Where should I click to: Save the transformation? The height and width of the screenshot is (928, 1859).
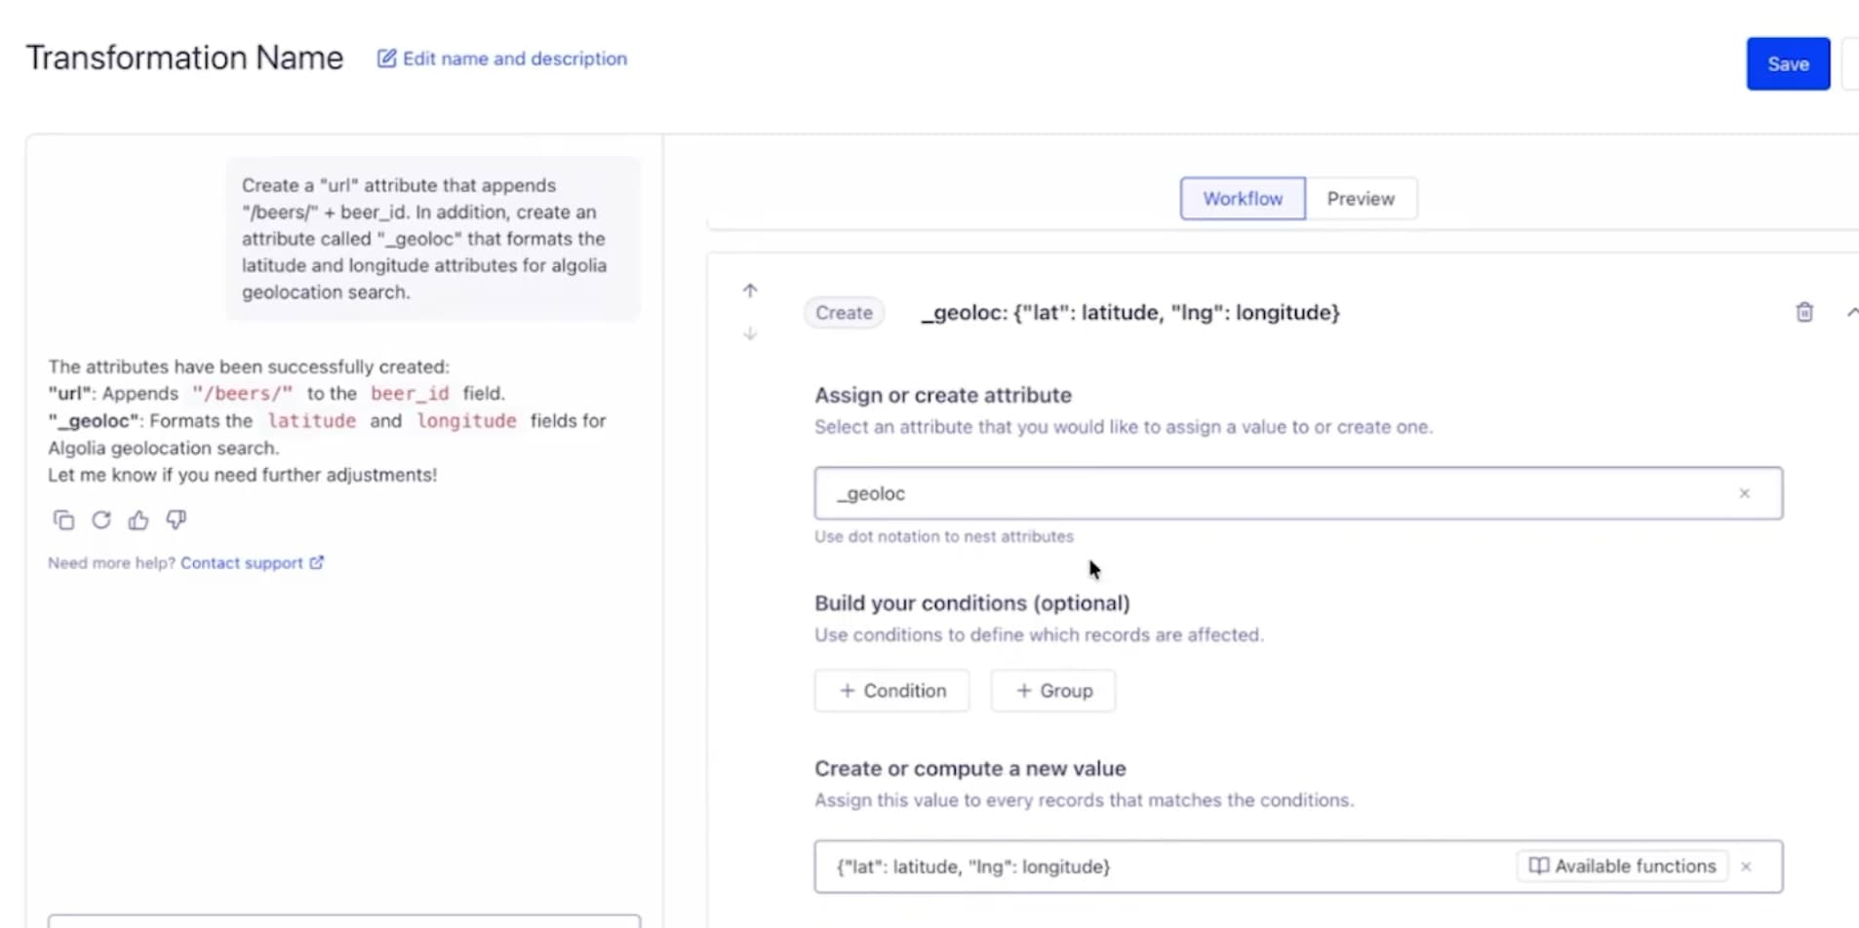pos(1787,64)
